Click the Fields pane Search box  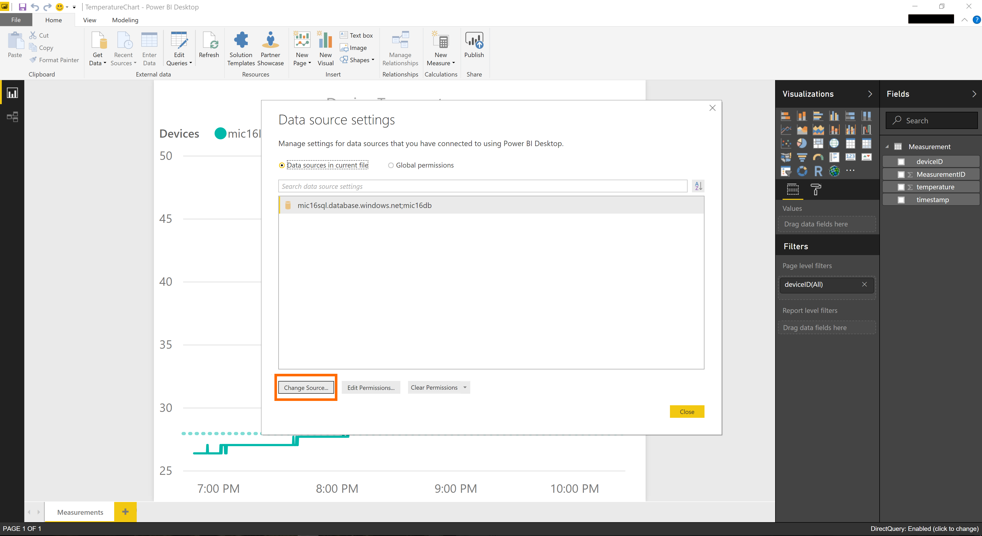(932, 121)
